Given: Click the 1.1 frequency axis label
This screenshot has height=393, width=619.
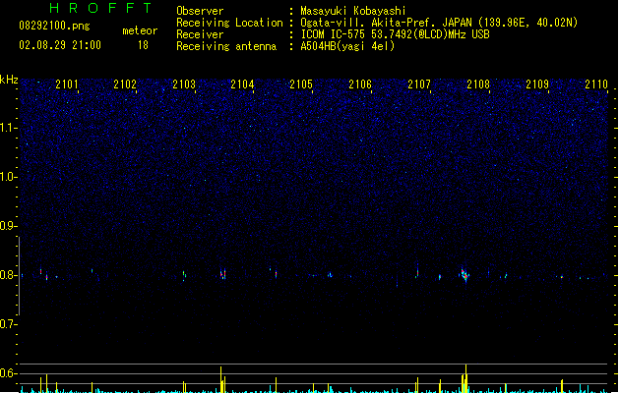Looking at the screenshot, I should [8, 128].
